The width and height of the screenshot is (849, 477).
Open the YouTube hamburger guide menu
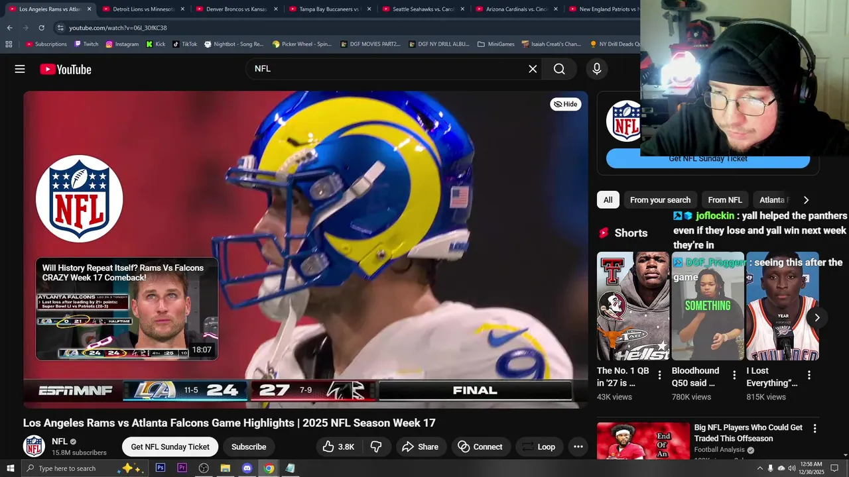coord(20,69)
